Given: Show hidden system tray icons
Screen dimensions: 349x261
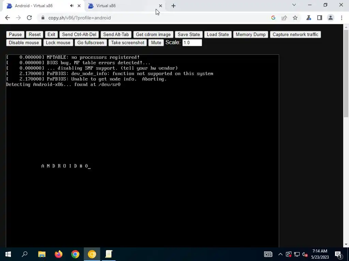Looking at the screenshot, I should point(280,254).
